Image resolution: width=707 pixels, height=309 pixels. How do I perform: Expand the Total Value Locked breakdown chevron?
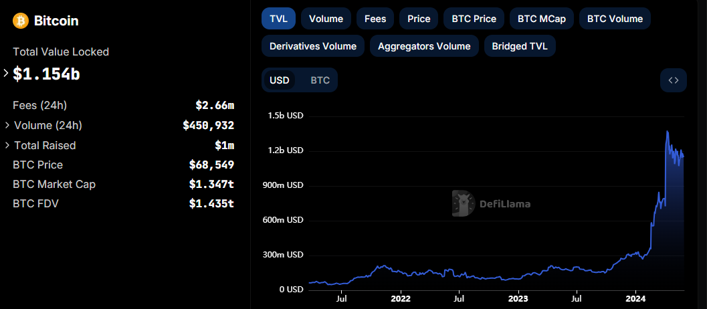pyautogui.click(x=6, y=73)
